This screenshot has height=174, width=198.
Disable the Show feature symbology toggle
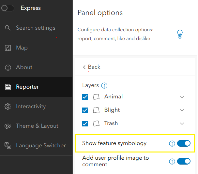[184, 143]
